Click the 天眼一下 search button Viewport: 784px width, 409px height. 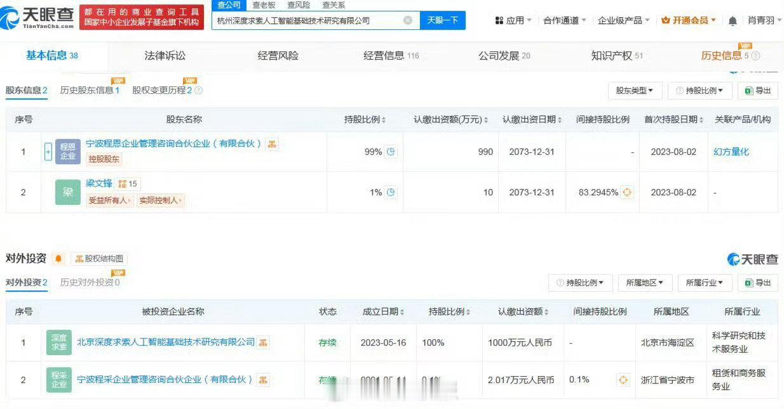443,20
